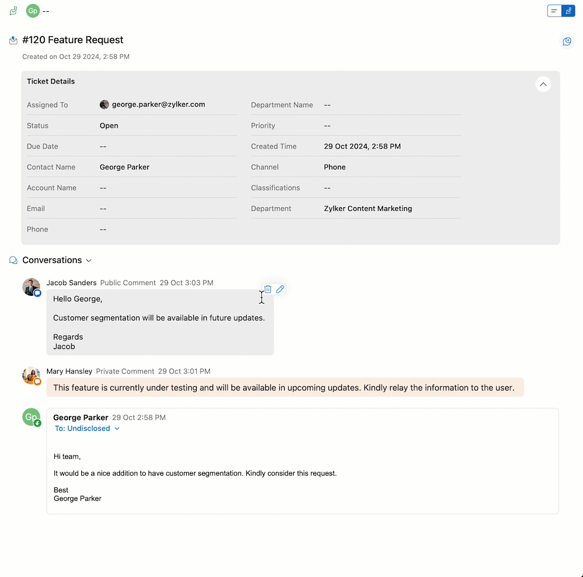Switch to the list layout view toggle
583x577 pixels.
tap(554, 11)
